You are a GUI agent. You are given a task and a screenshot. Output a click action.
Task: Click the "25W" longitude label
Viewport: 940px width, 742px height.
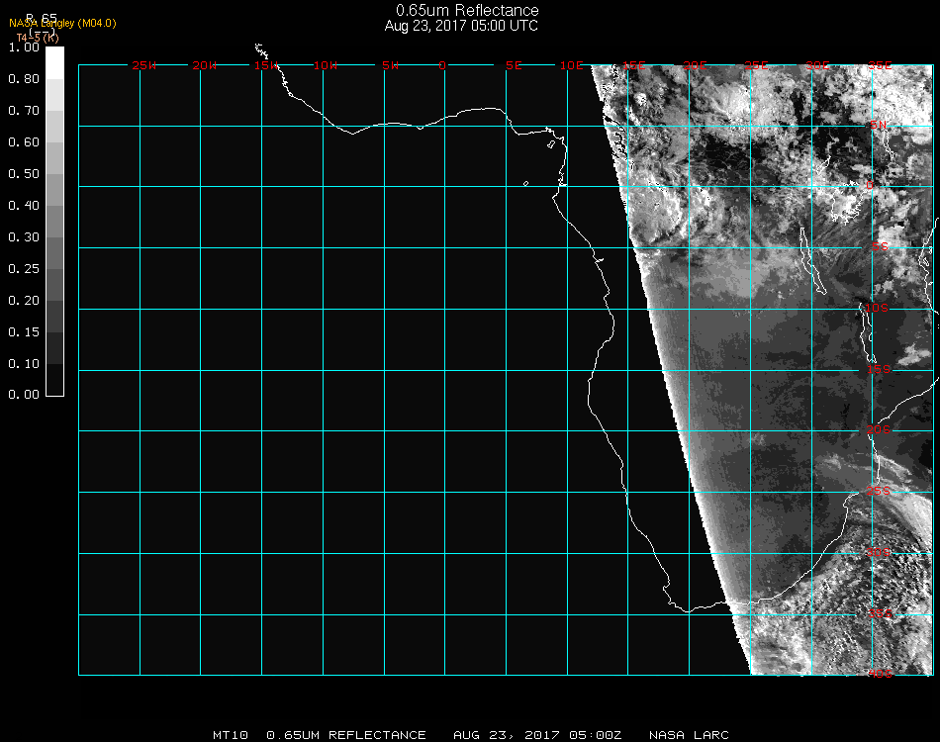(143, 65)
